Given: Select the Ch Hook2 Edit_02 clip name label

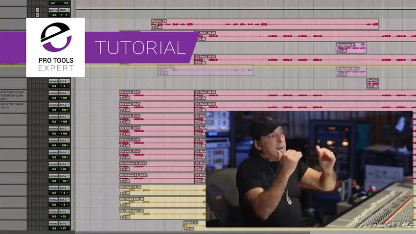Looking at the screenshot, I should [132, 199].
